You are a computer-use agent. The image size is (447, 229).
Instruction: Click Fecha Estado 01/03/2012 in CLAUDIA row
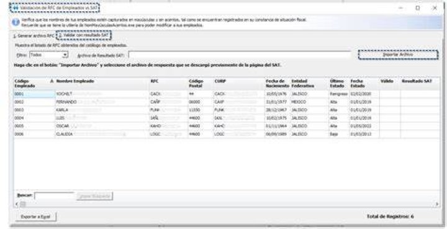pos(364,134)
